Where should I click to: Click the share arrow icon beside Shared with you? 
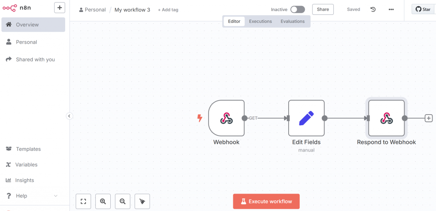(x=9, y=59)
